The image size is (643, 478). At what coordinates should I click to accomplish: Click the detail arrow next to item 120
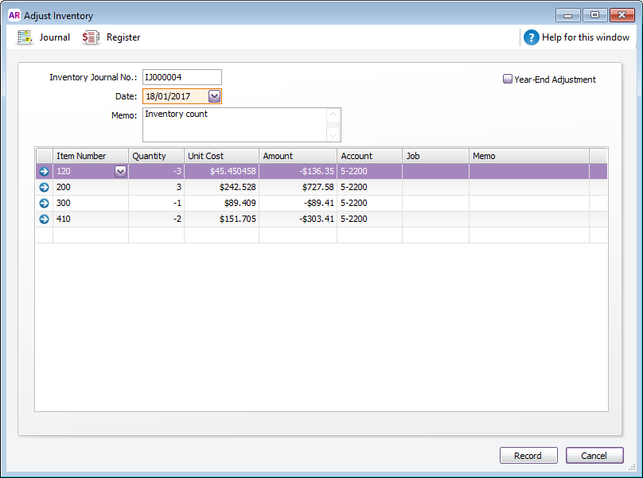(43, 171)
